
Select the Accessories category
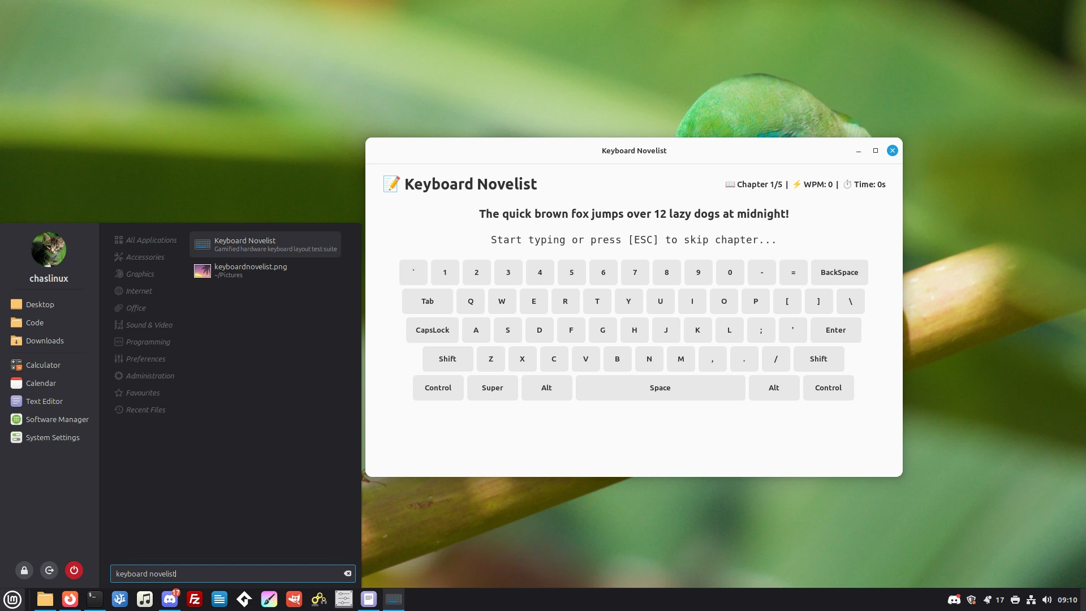(x=139, y=257)
